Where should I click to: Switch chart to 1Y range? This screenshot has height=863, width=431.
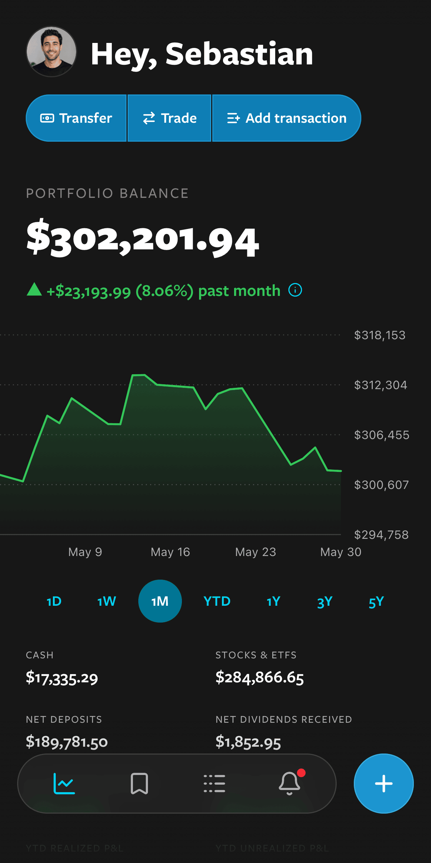[x=273, y=601]
